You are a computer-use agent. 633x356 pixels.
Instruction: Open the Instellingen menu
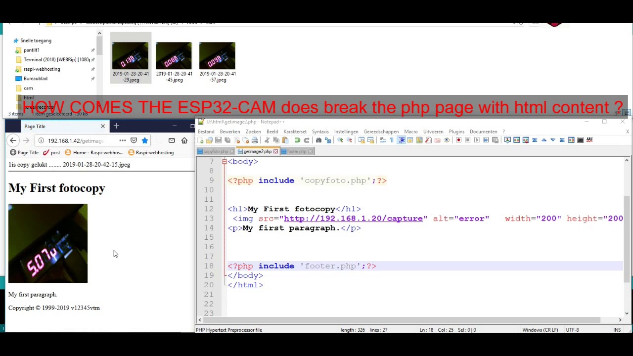346,132
